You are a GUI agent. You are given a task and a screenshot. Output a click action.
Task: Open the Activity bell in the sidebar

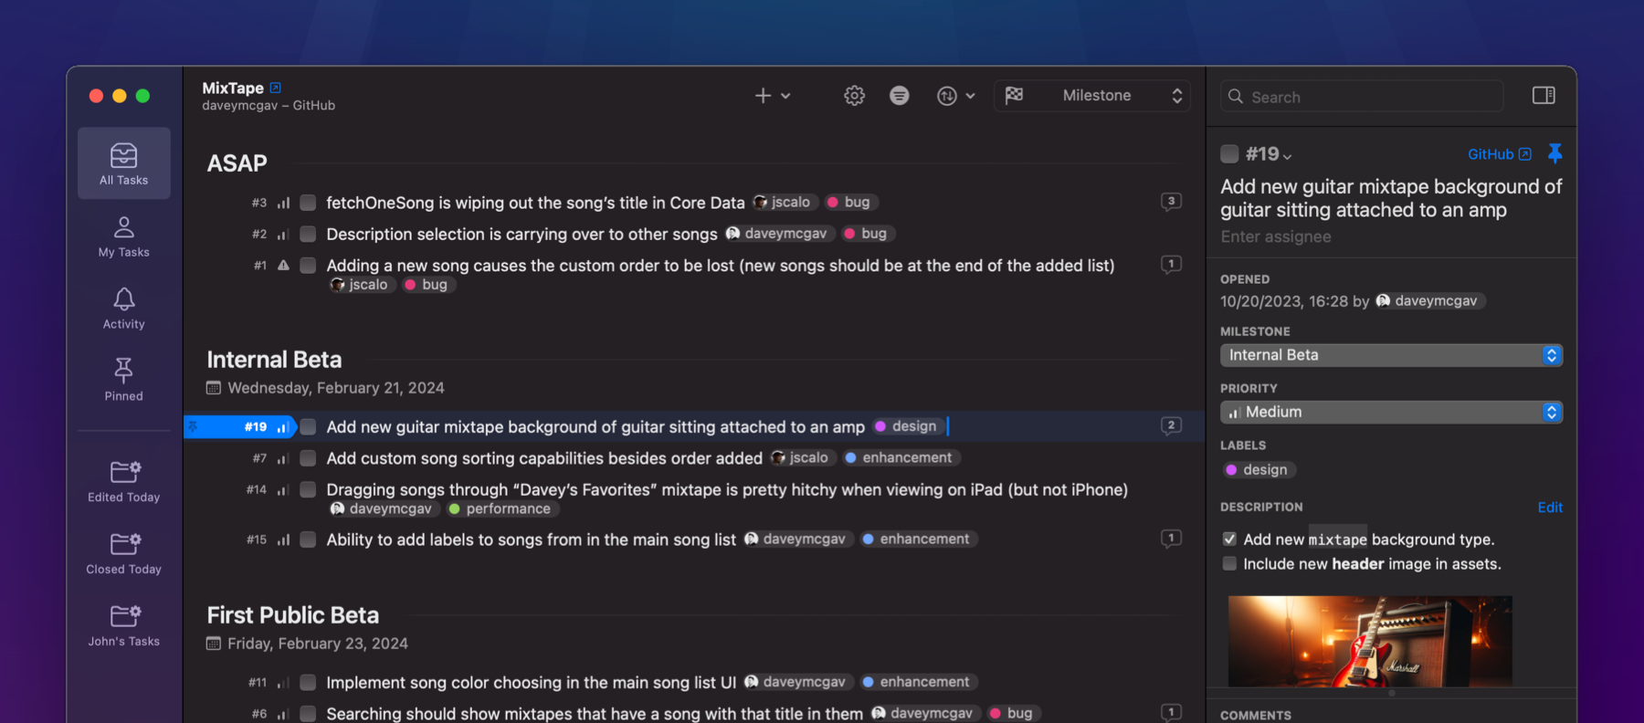(x=123, y=308)
